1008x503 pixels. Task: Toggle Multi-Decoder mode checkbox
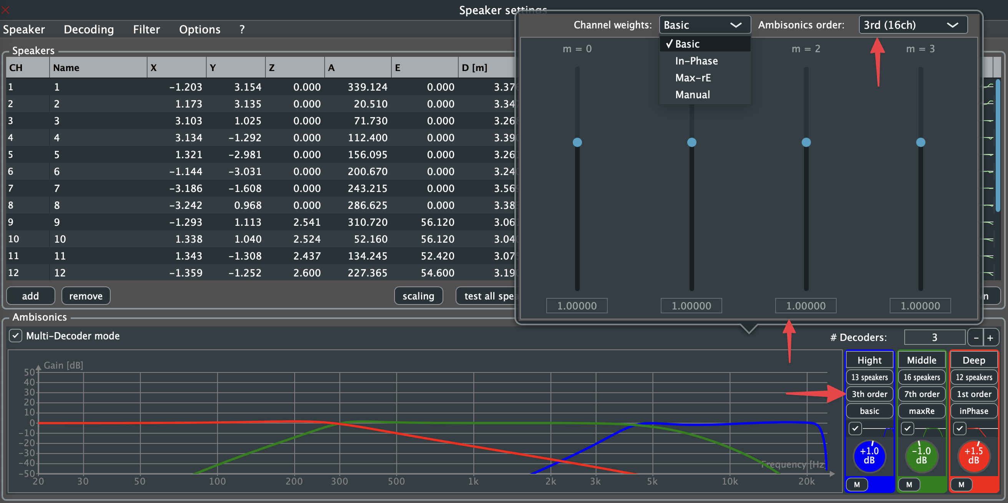(16, 336)
